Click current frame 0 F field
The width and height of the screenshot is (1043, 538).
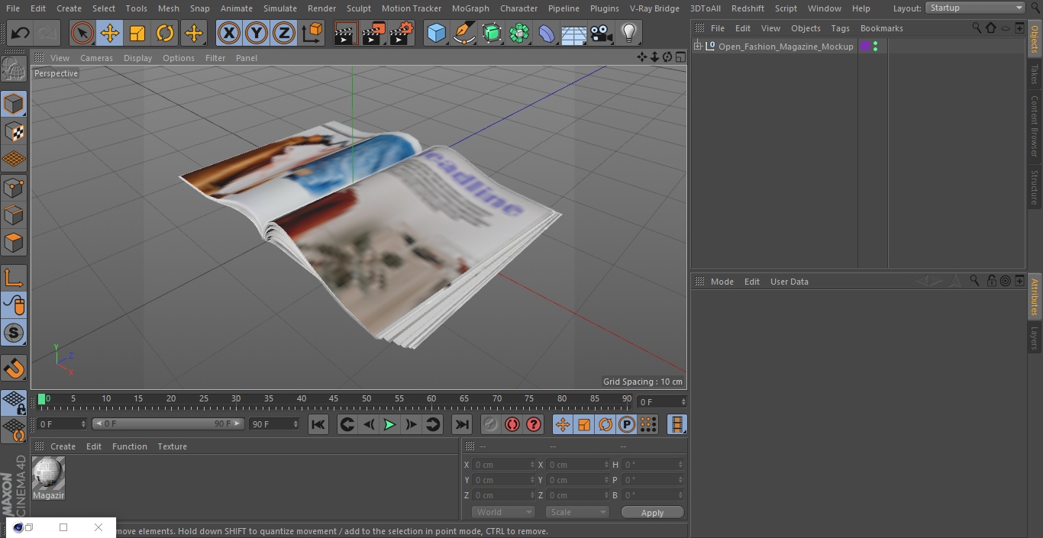pyautogui.click(x=661, y=401)
